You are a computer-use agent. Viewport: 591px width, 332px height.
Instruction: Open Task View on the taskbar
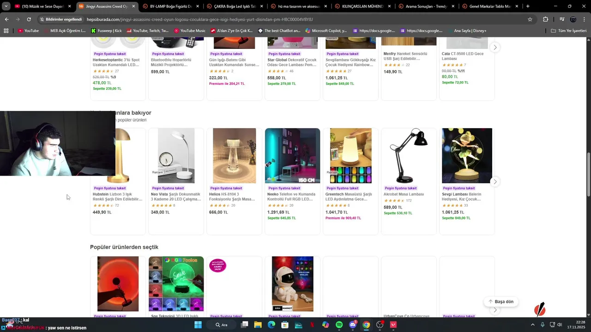click(x=245, y=325)
